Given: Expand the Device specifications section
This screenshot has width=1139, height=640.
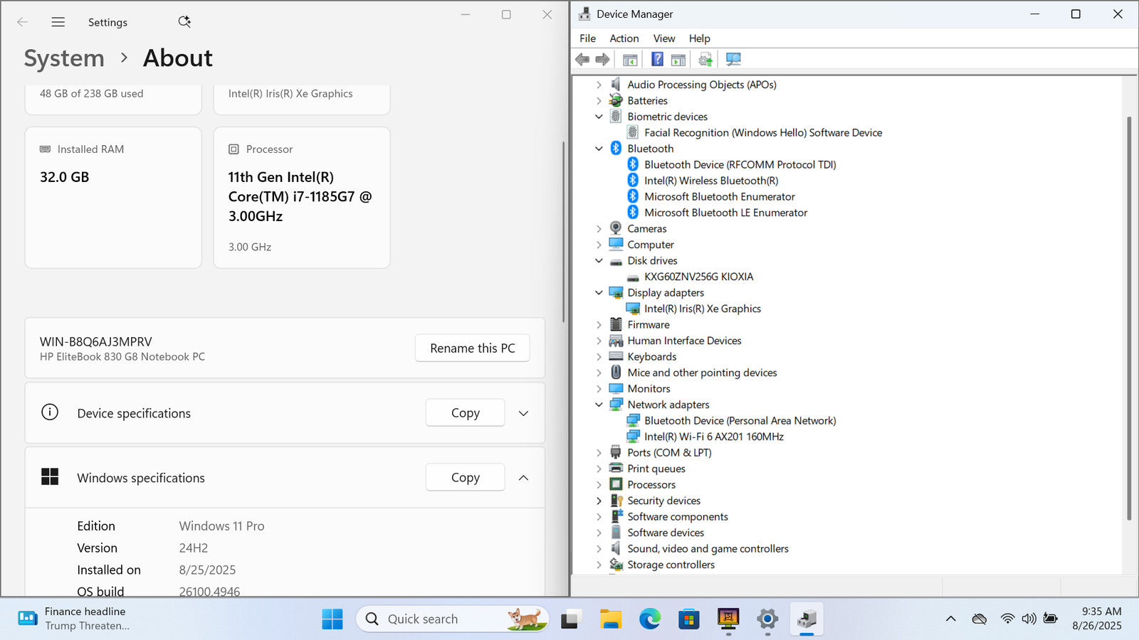Looking at the screenshot, I should [x=523, y=413].
